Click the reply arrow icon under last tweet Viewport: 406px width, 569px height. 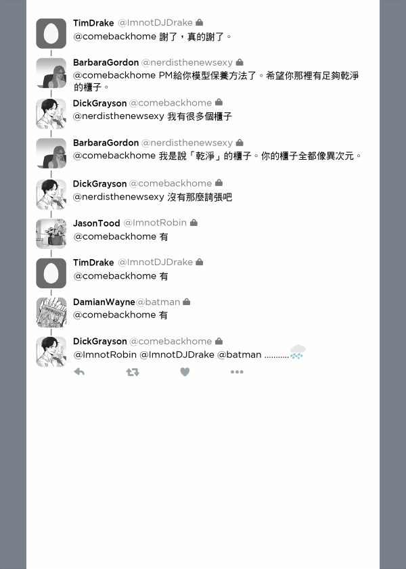(x=79, y=371)
